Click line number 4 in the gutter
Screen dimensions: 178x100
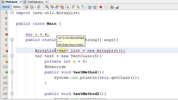click(x=6, y=18)
